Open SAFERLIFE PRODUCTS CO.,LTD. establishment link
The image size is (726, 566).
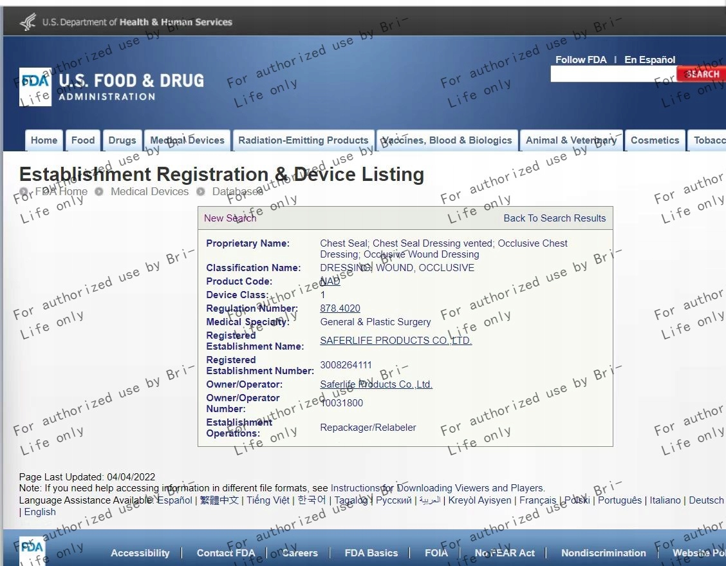(x=396, y=341)
